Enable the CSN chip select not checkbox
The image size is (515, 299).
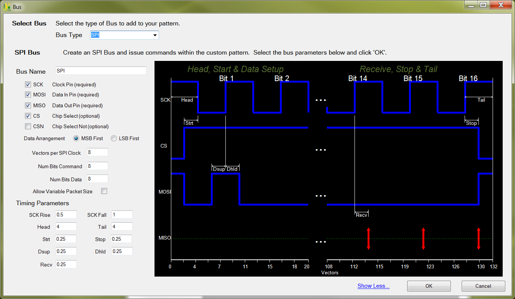coord(28,126)
